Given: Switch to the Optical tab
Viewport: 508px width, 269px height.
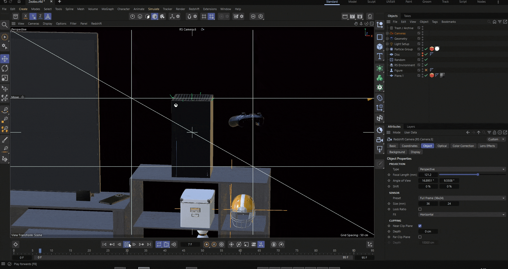Looking at the screenshot, I should coord(442,146).
